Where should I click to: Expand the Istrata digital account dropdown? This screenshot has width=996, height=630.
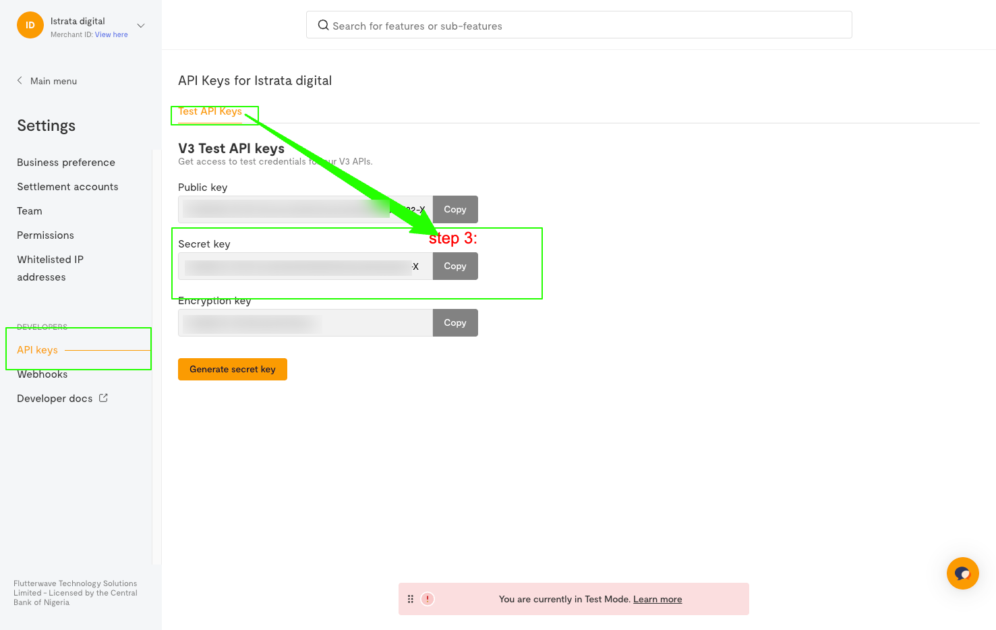click(141, 26)
